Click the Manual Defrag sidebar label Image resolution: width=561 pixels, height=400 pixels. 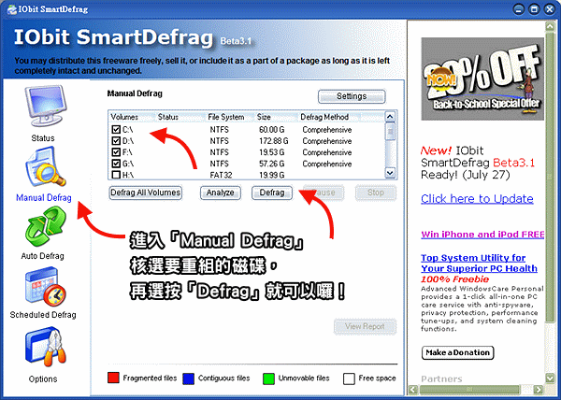(44, 198)
